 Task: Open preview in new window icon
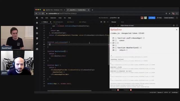[177, 26]
